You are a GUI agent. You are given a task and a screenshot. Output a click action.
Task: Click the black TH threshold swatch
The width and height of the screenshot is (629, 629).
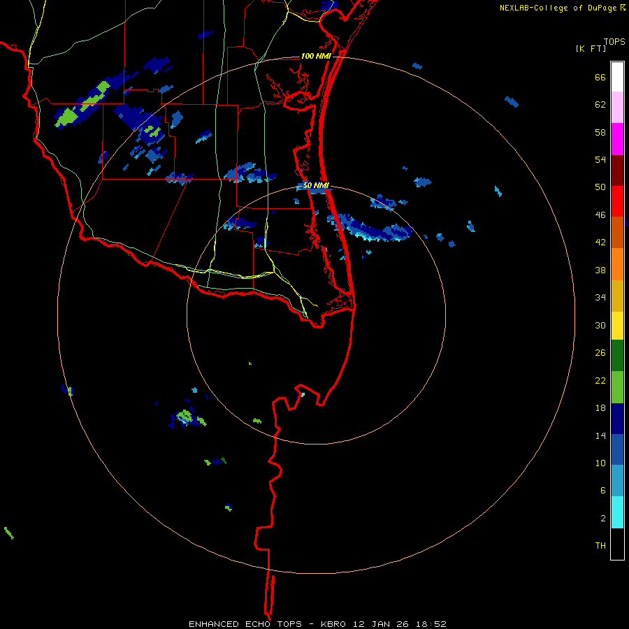coord(617,544)
